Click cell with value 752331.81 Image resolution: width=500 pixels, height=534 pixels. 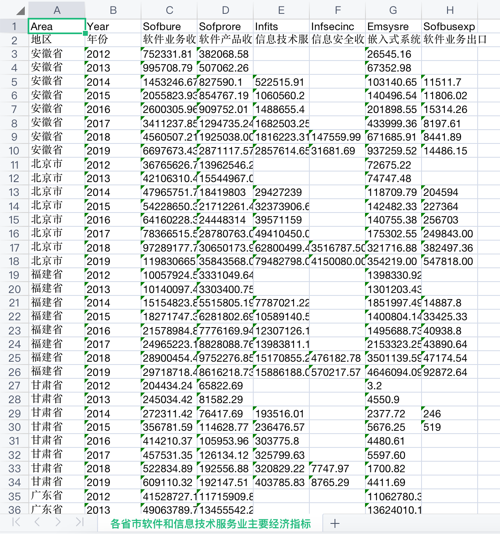click(169, 54)
